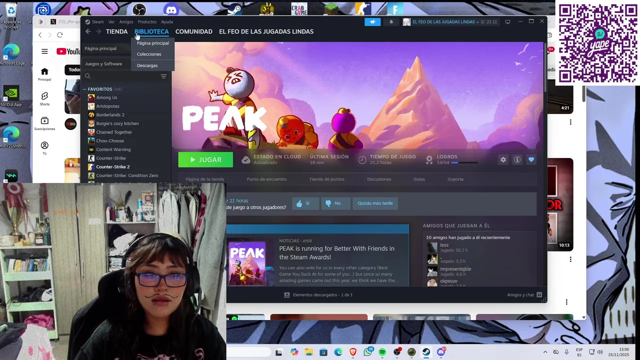The image size is (640, 360).
Task: Open YouTube Shorts in browser sidebar
Action: coord(44,99)
